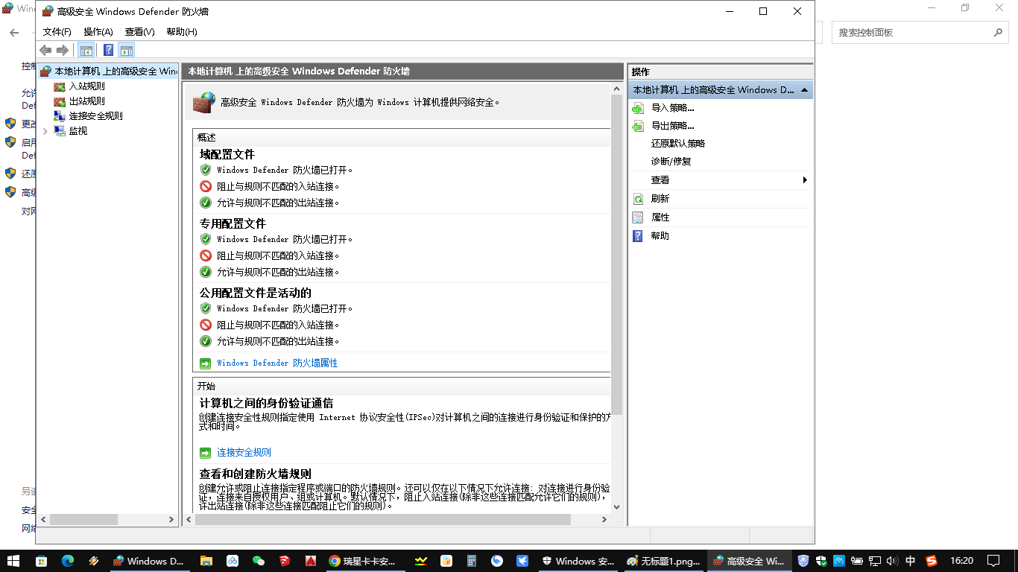The height and width of the screenshot is (572, 1018).
Task: Click the center pane scroll-down arrow
Action: pos(616,506)
